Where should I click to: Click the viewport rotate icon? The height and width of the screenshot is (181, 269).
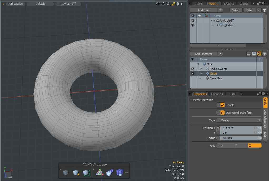(163, 4)
